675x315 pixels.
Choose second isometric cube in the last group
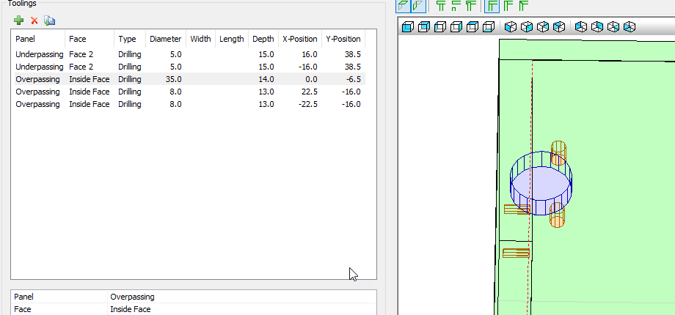point(597,27)
